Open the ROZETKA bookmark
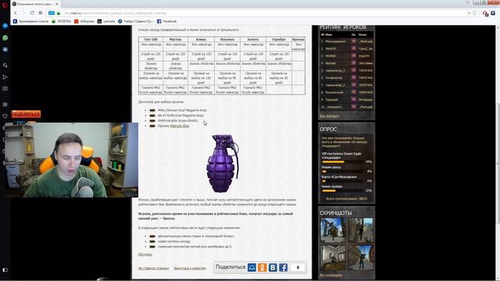Viewport: 500px width, 281px height. click(x=61, y=21)
